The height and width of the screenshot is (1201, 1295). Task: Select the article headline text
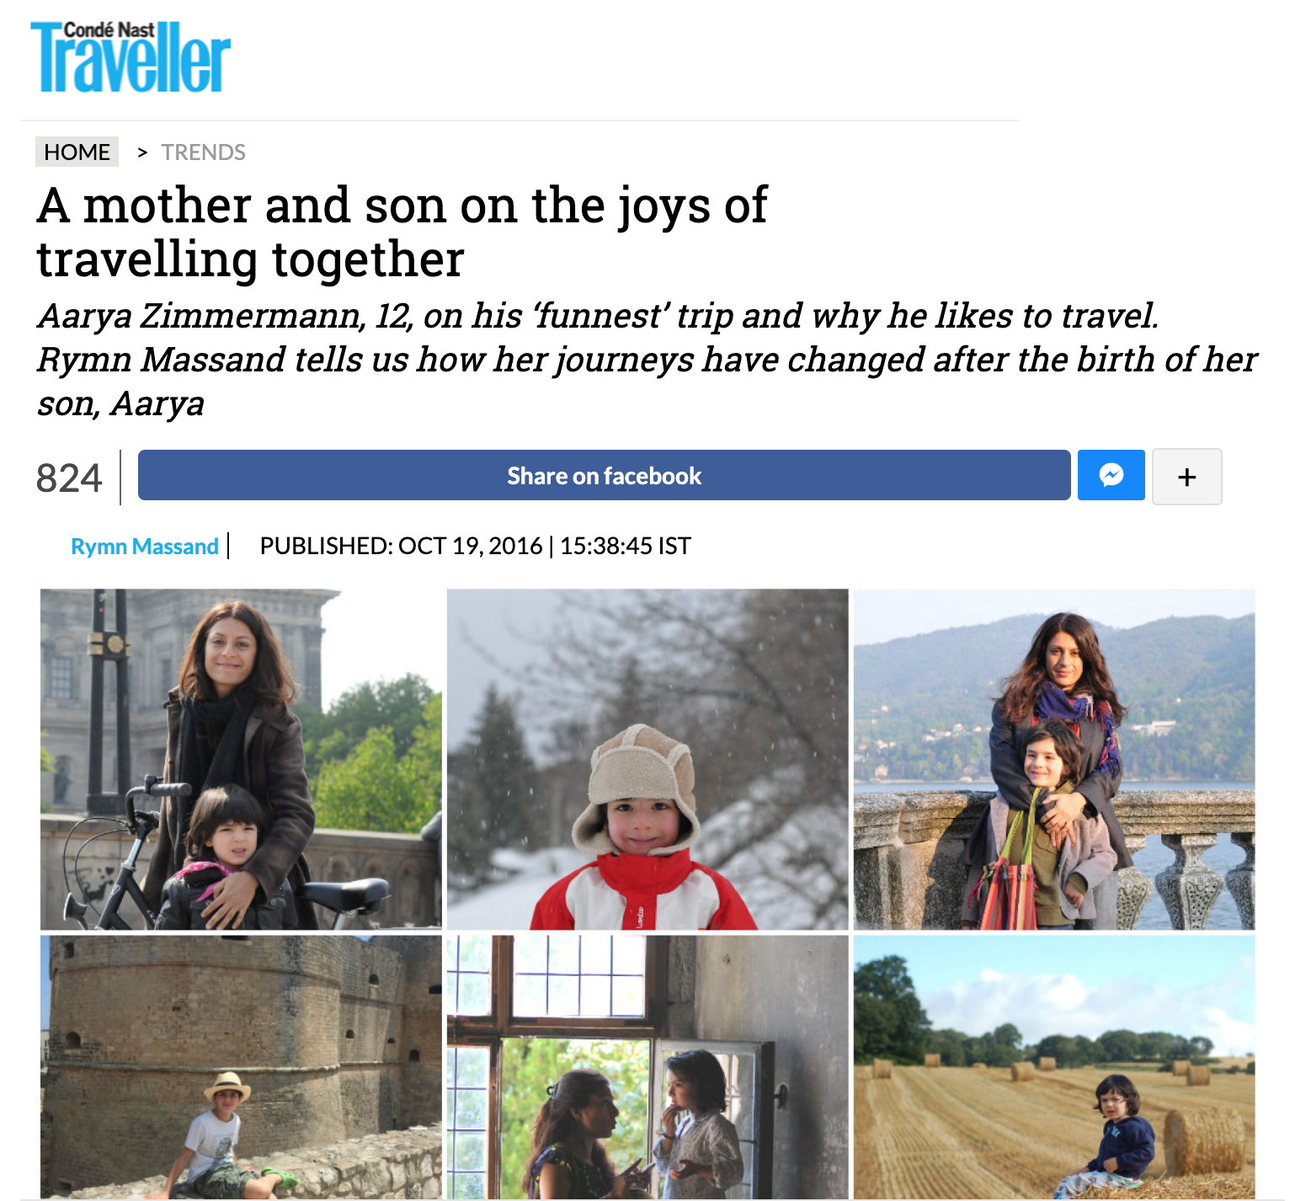point(402,232)
